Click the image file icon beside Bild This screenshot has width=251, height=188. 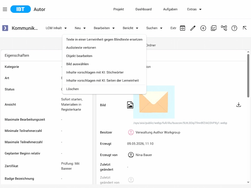pos(130,105)
